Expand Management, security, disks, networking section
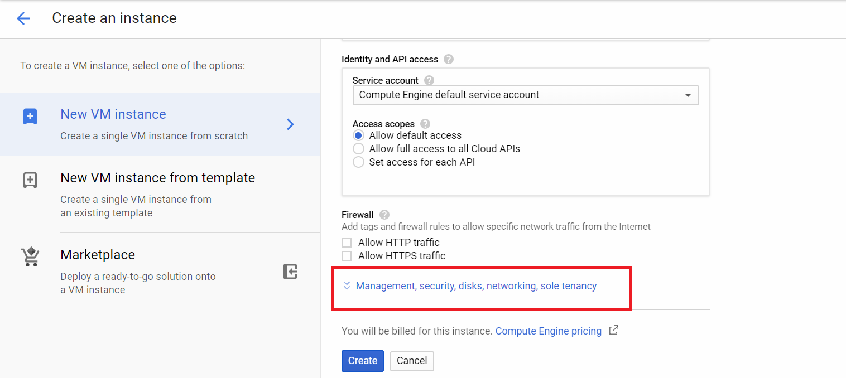Viewport: 846px width, 378px height. (475, 286)
